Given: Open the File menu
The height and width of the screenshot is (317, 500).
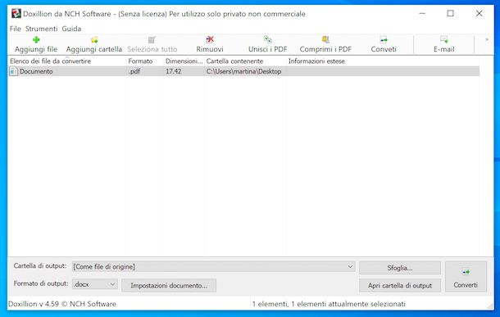Looking at the screenshot, I should pos(15,29).
